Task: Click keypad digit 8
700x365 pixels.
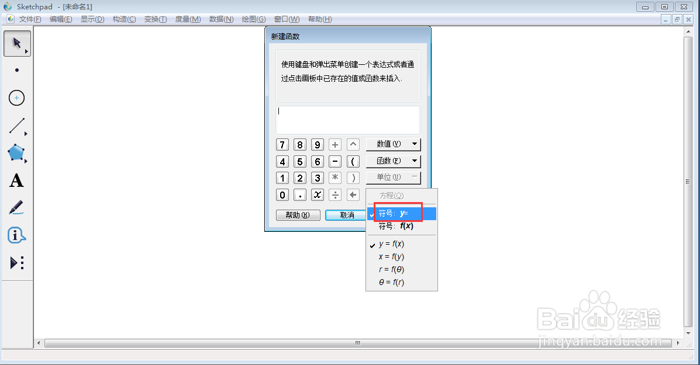Action: click(x=300, y=145)
